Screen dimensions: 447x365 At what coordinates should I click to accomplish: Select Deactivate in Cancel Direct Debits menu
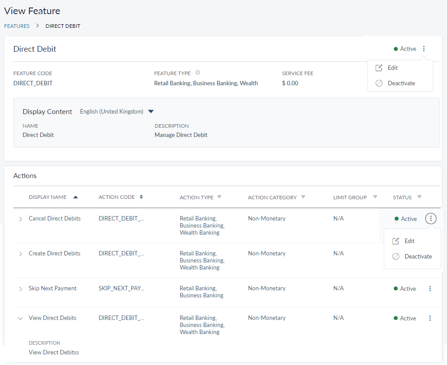coord(418,257)
